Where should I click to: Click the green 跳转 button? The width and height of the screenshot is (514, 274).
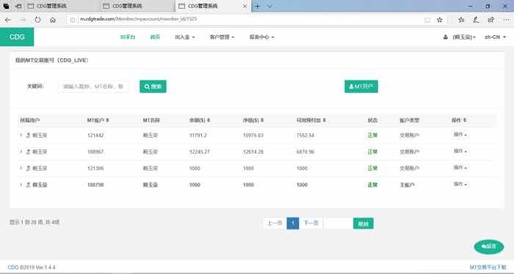363,223
